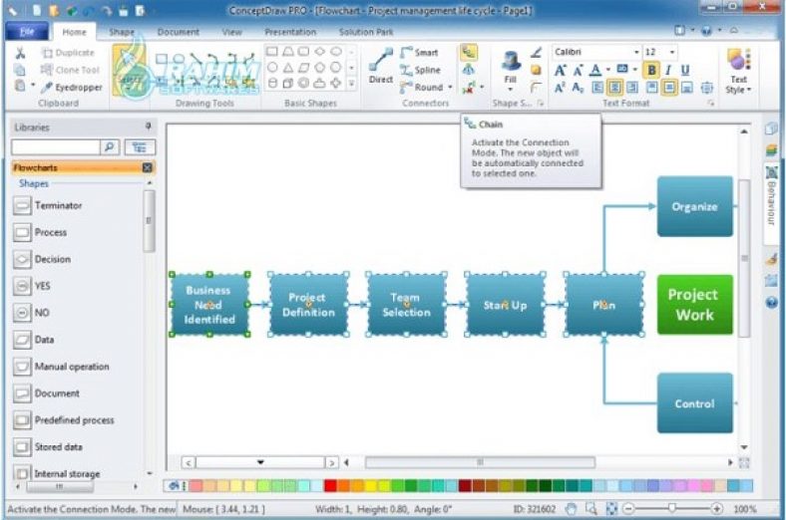Switch to the Document ribbon tab

tap(178, 32)
